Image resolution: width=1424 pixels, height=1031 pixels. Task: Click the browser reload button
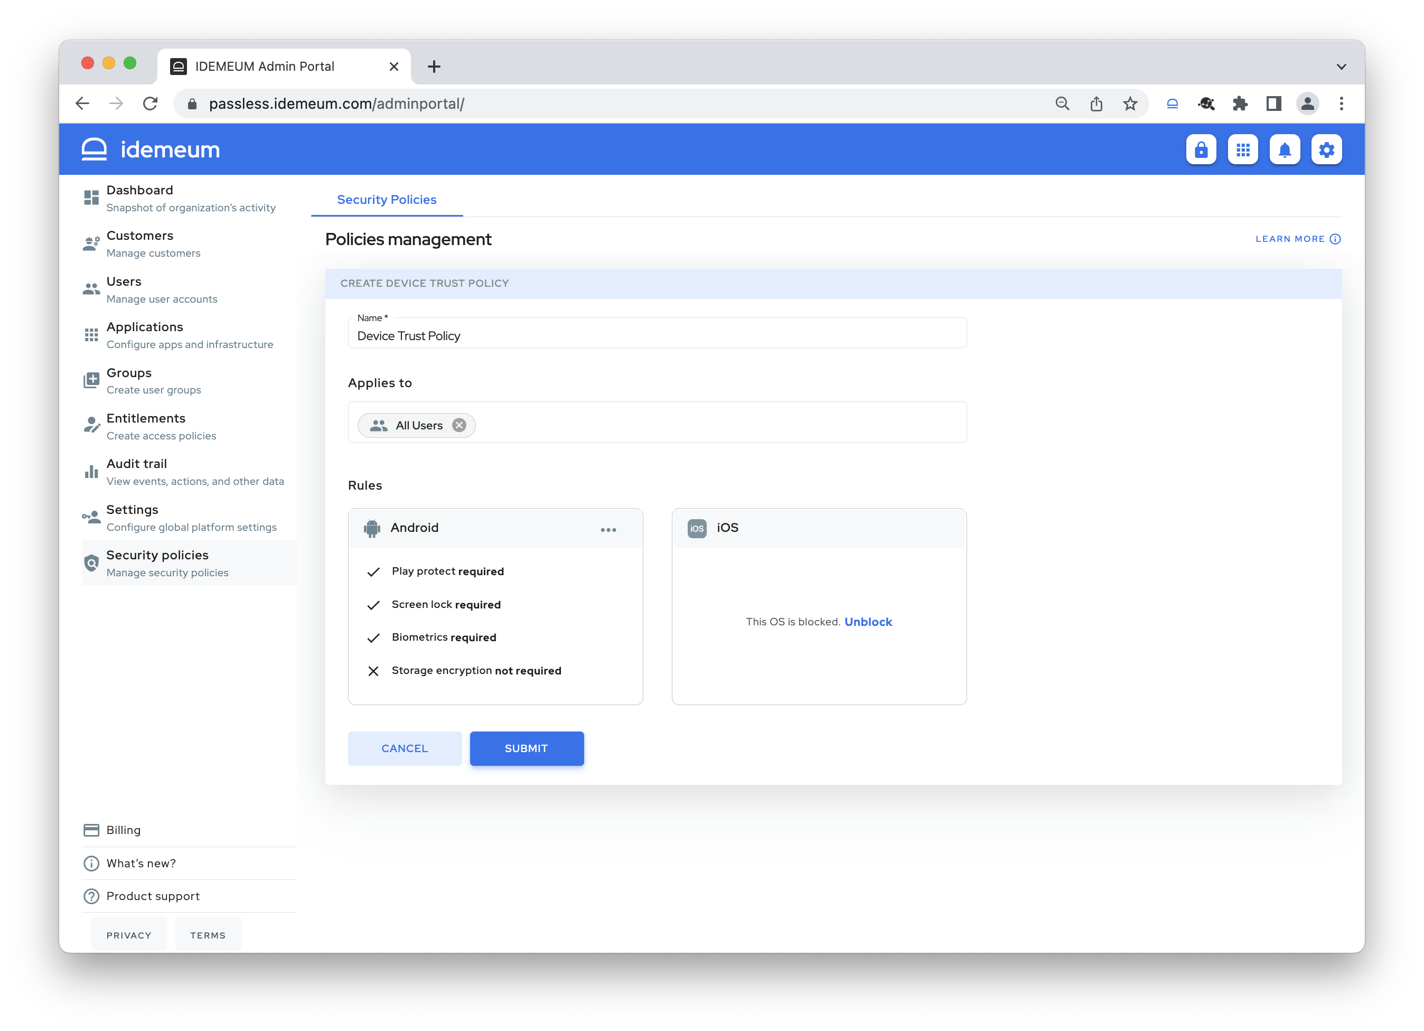point(150,104)
